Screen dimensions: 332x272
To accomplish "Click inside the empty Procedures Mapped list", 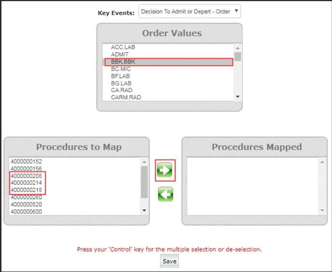I will pyautogui.click(x=253, y=186).
